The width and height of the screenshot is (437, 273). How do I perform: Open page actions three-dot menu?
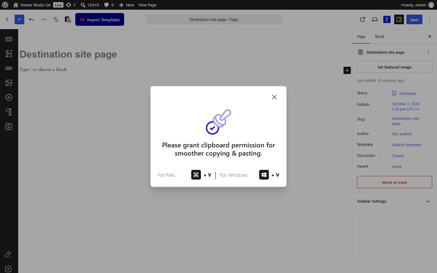(x=429, y=52)
